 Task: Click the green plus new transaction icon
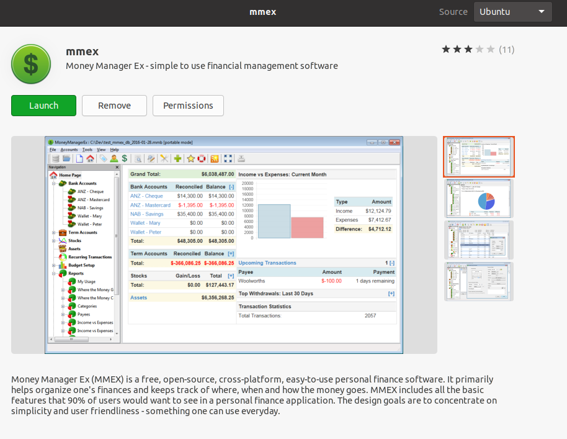point(177,158)
